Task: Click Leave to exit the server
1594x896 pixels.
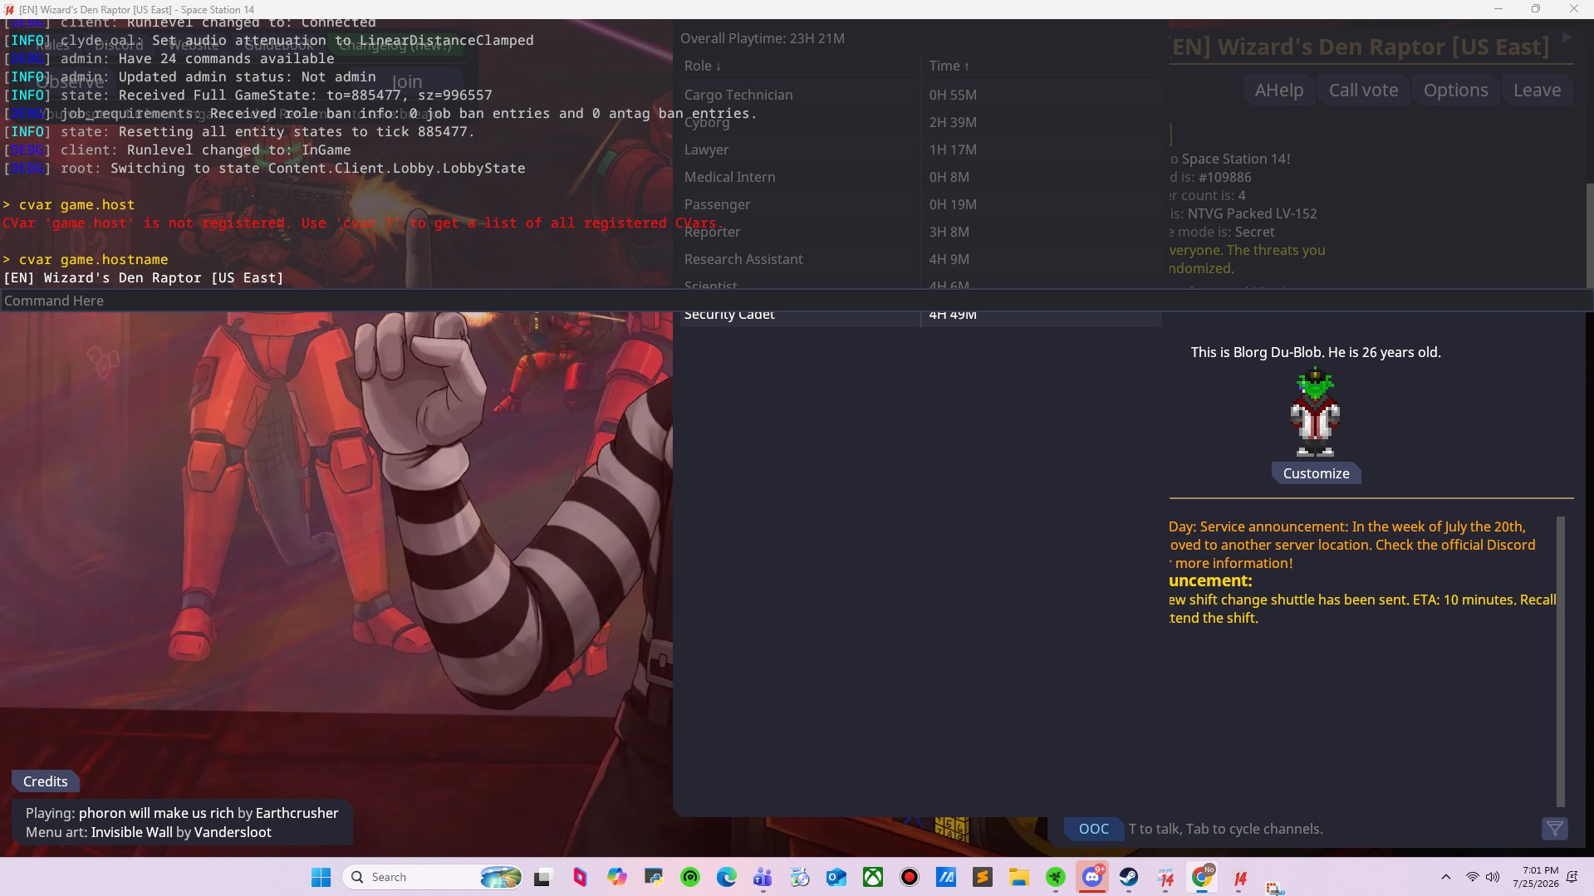Action: (1537, 90)
